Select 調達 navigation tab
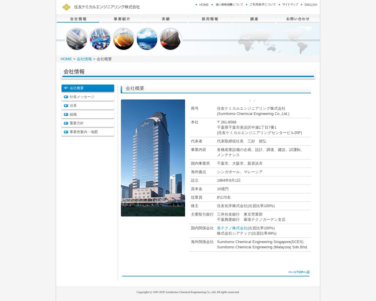376x301 pixels. click(254, 19)
